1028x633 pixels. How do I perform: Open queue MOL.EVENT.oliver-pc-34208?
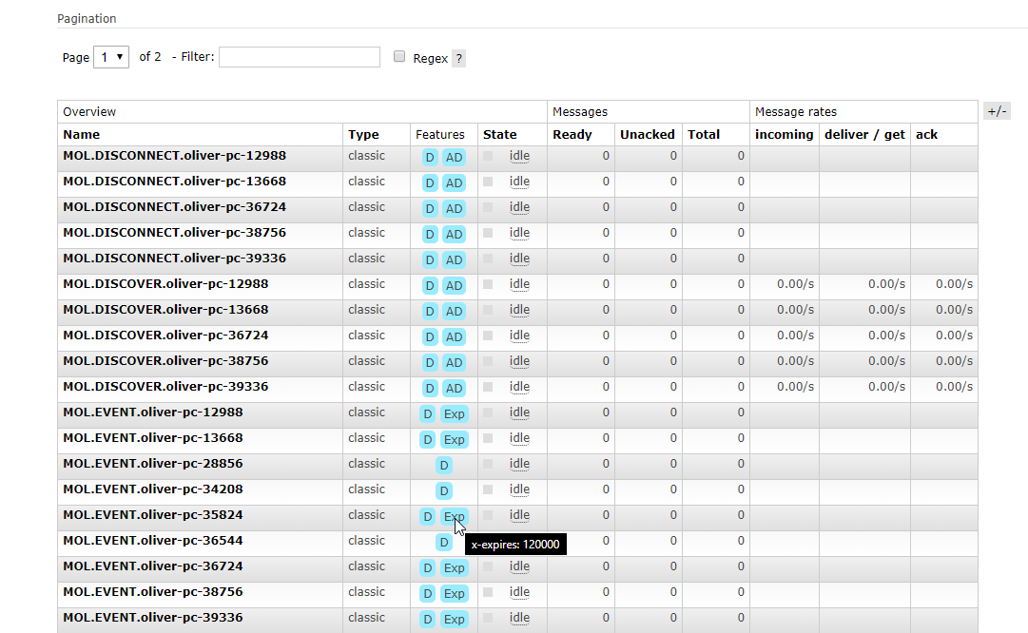(153, 489)
